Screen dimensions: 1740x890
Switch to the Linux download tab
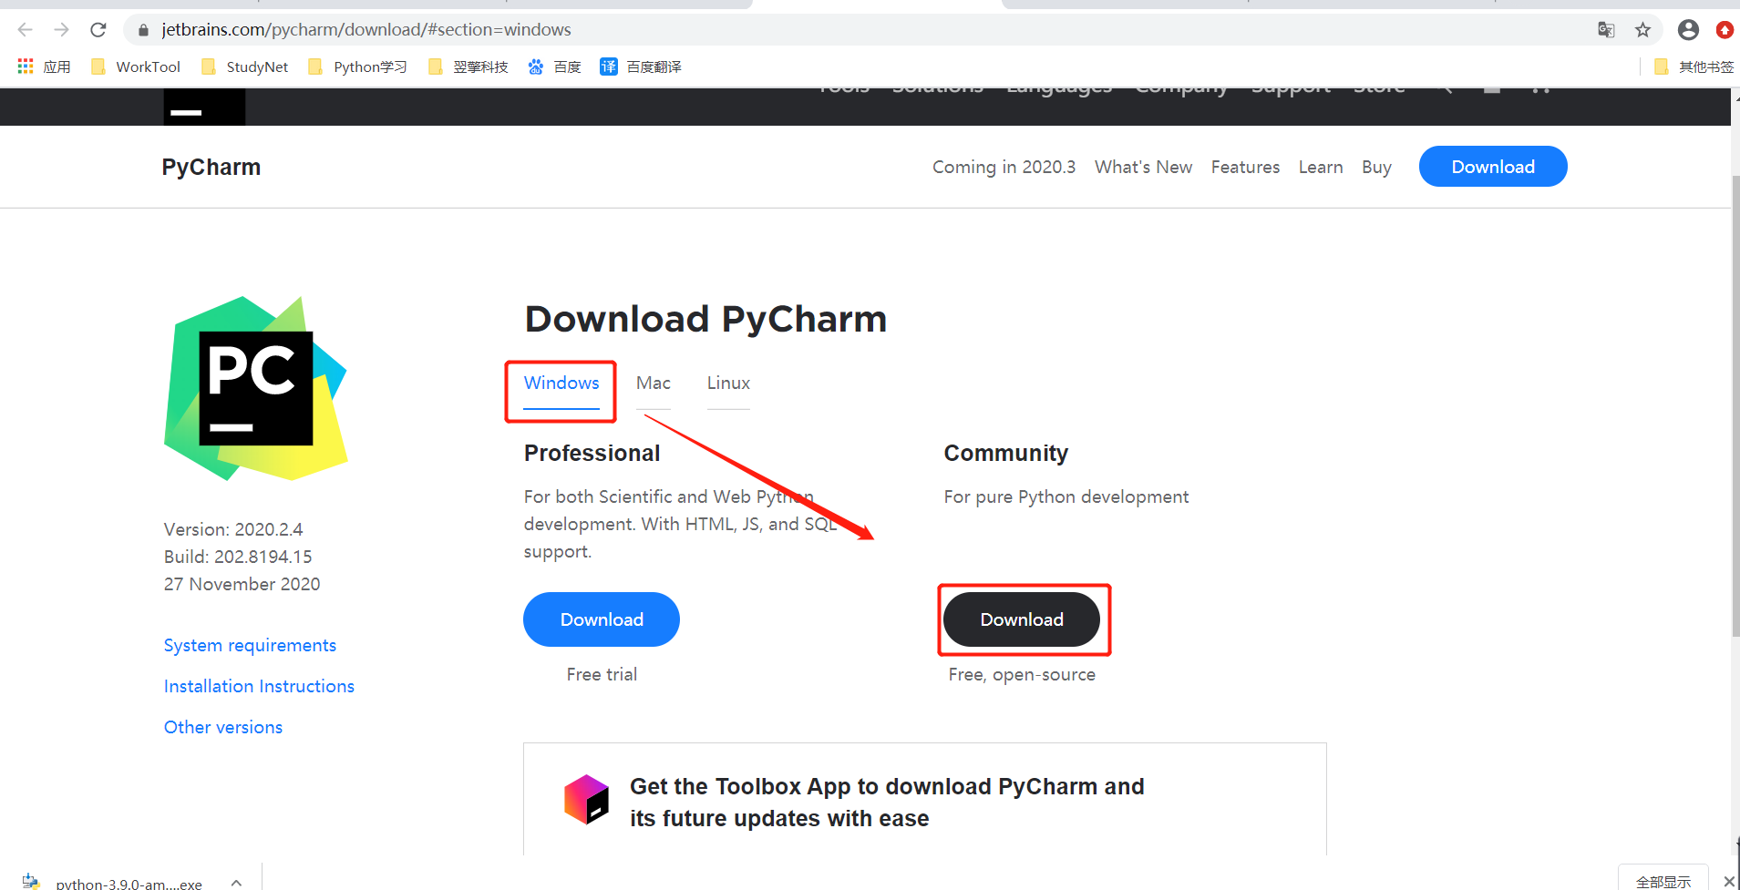tap(727, 383)
